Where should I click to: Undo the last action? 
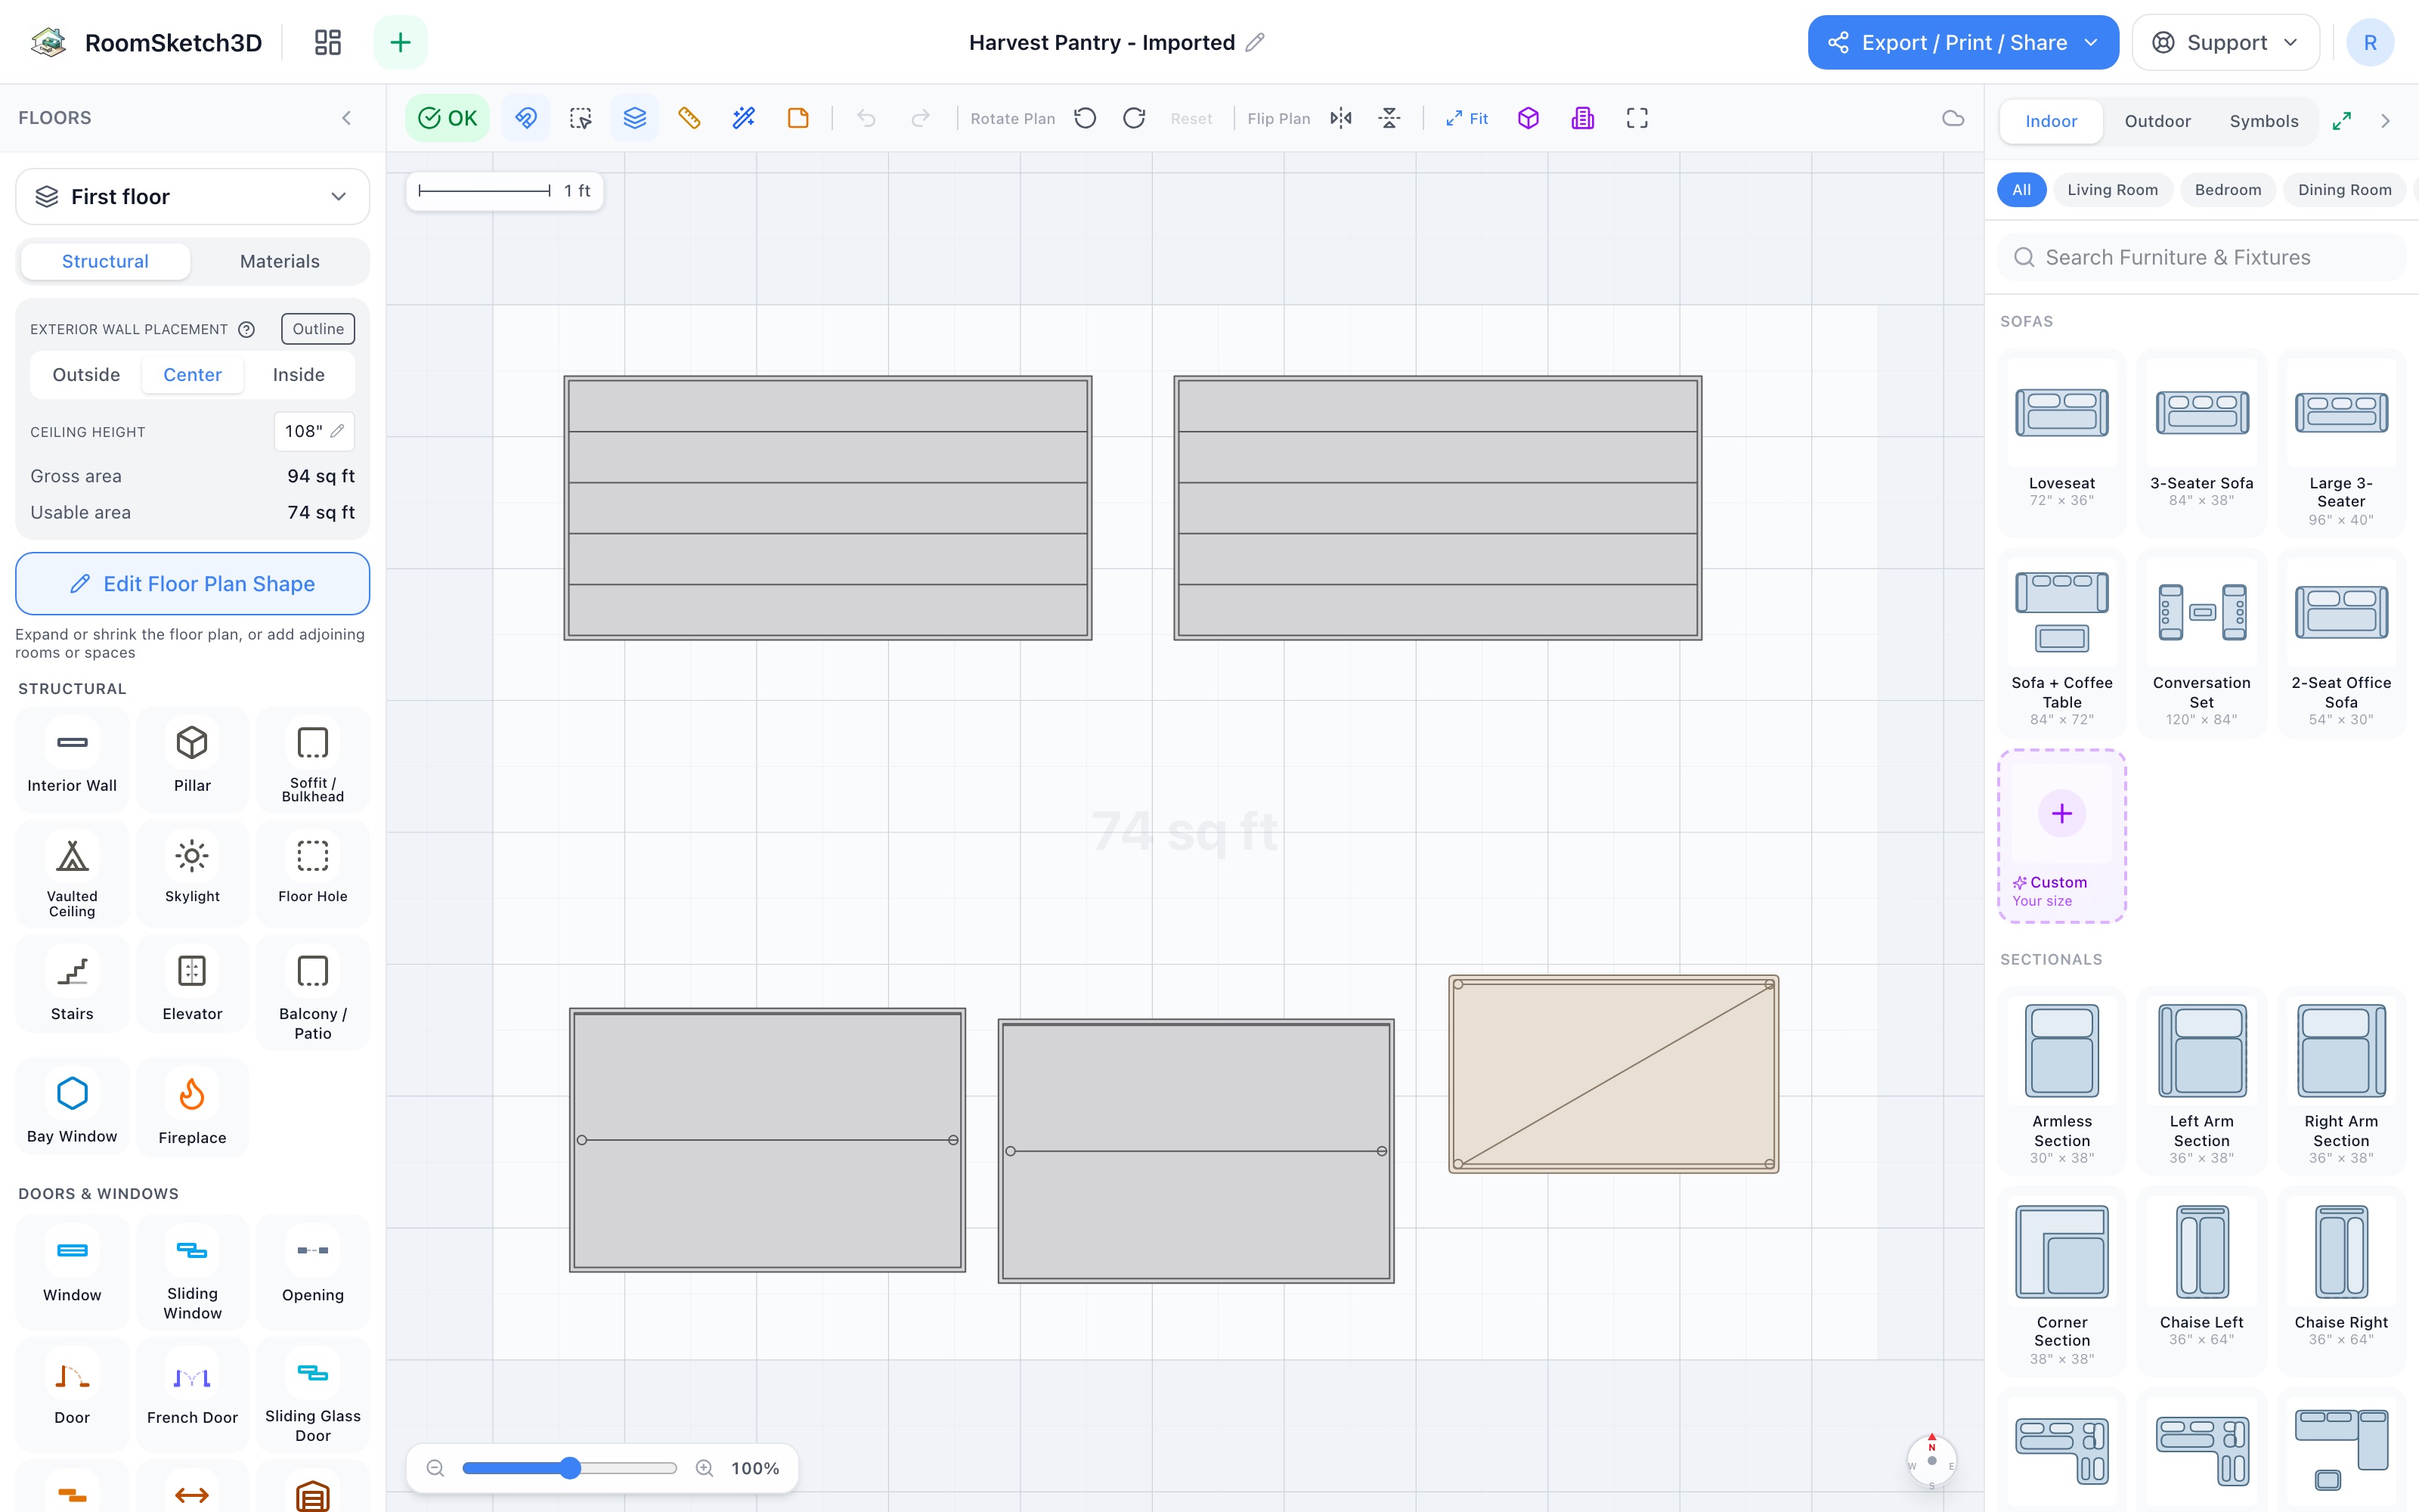pos(866,118)
